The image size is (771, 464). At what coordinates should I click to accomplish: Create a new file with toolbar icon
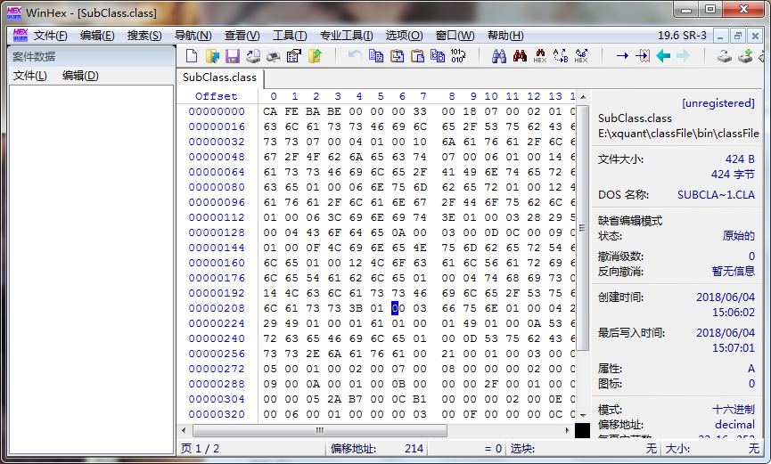point(192,56)
